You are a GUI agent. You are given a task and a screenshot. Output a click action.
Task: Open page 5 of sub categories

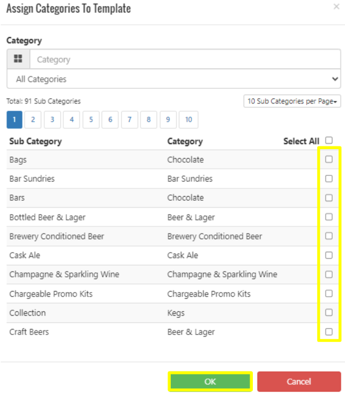coord(91,120)
